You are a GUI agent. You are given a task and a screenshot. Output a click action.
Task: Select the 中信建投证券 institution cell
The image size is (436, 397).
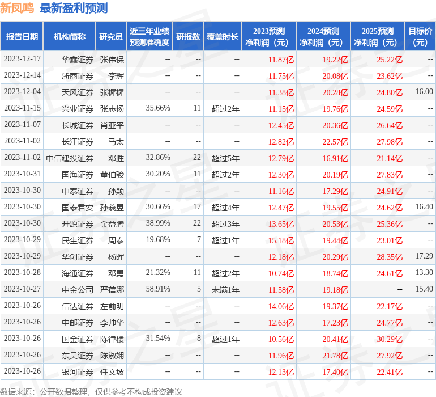click(x=70, y=158)
